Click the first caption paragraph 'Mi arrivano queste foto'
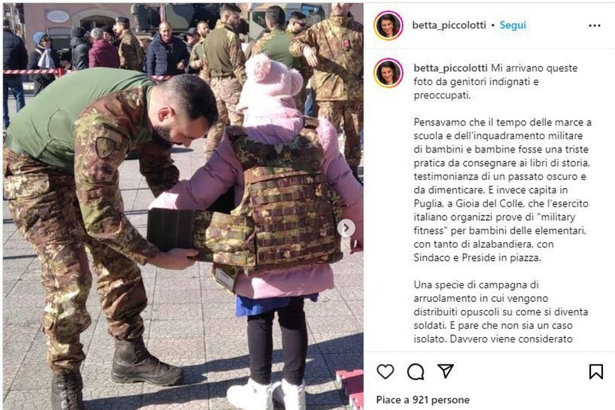The height and width of the screenshot is (410, 615). 495,82
